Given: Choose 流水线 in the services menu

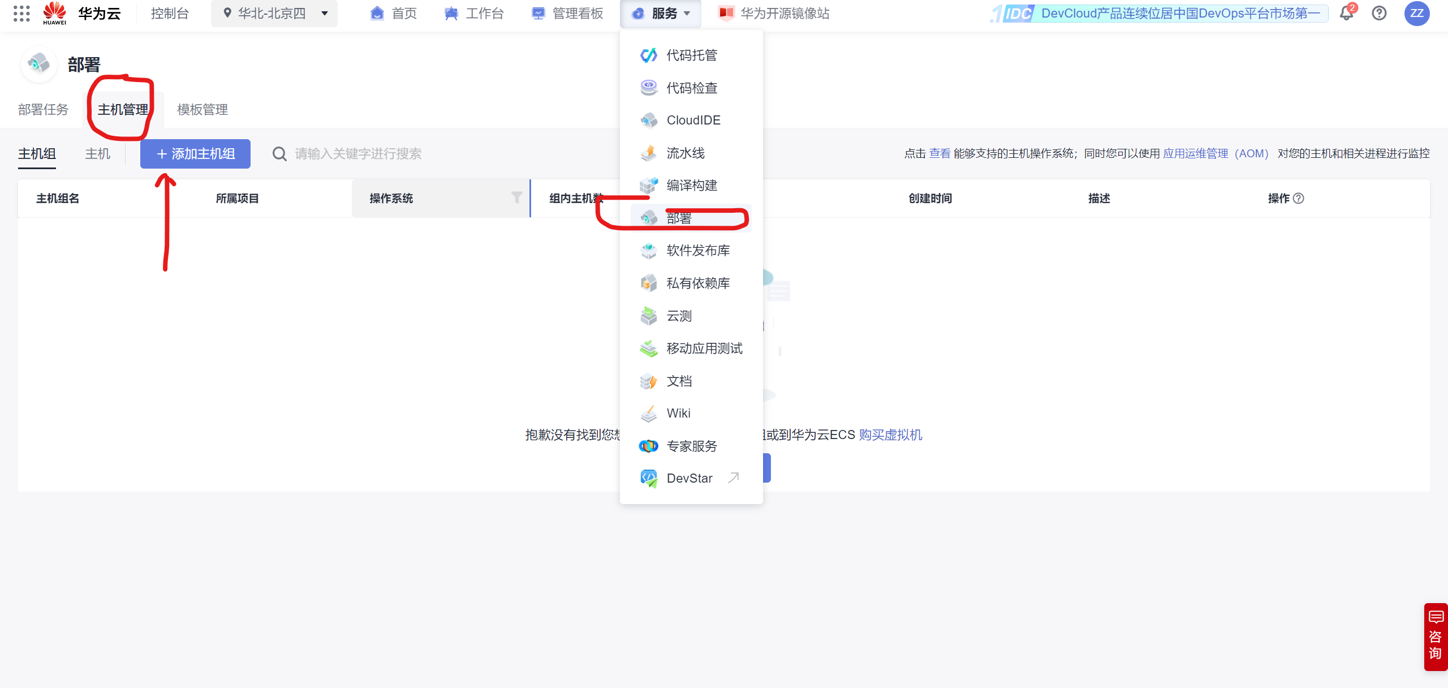Looking at the screenshot, I should coord(685,153).
